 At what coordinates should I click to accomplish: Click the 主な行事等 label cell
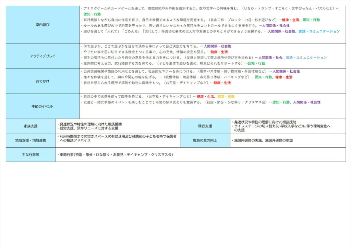31,155
